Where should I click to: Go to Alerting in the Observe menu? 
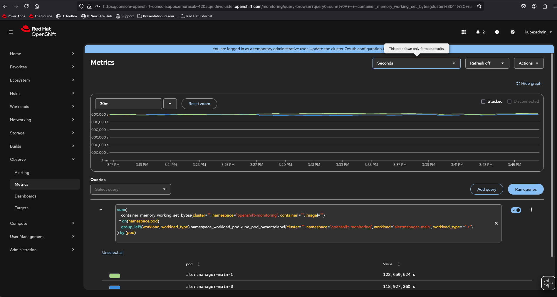22,173
